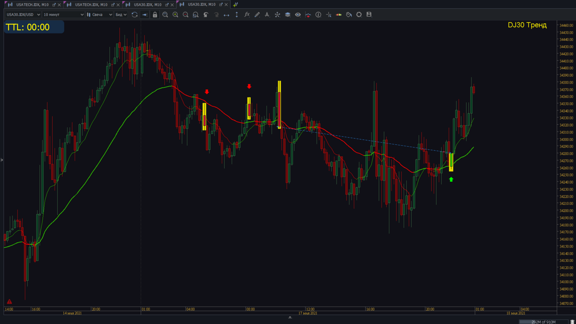
Task: Detach the active USA30.IDX tab window
Action: tap(221, 5)
